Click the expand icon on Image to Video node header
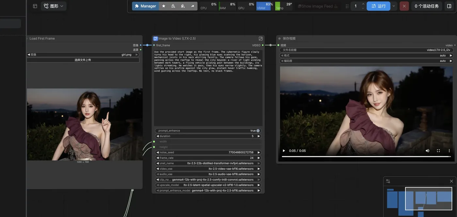 pyautogui.click(x=260, y=39)
